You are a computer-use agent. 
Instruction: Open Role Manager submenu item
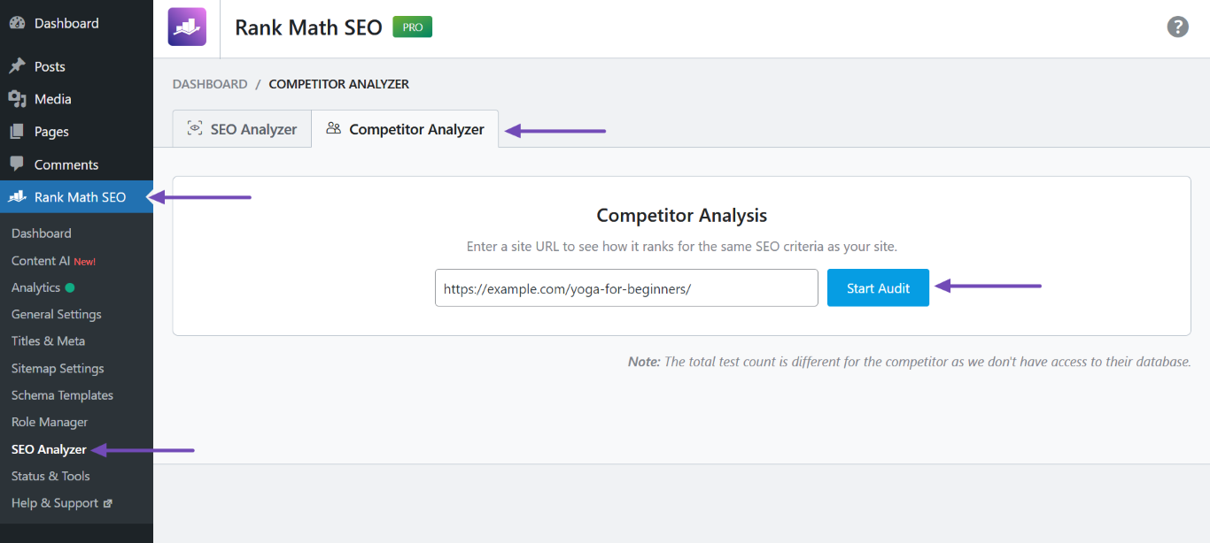pos(50,422)
